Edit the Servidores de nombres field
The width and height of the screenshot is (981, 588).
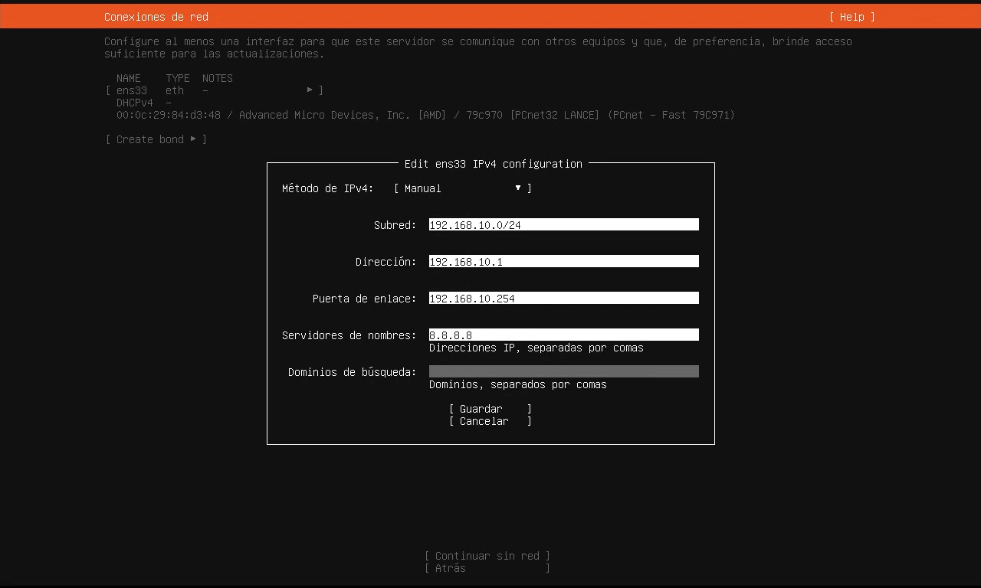[563, 335]
